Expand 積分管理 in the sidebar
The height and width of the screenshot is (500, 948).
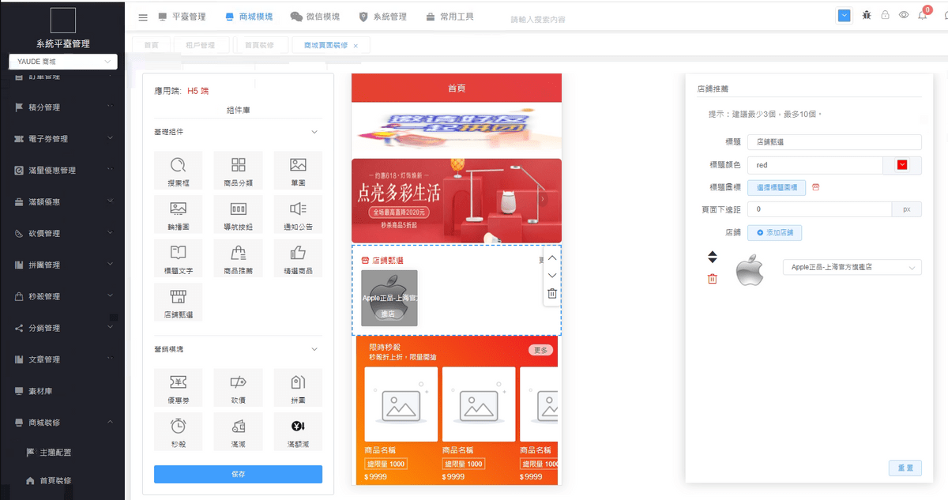pos(62,107)
